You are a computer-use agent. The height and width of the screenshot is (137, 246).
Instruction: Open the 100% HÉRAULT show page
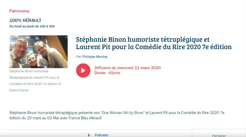pos(25,20)
